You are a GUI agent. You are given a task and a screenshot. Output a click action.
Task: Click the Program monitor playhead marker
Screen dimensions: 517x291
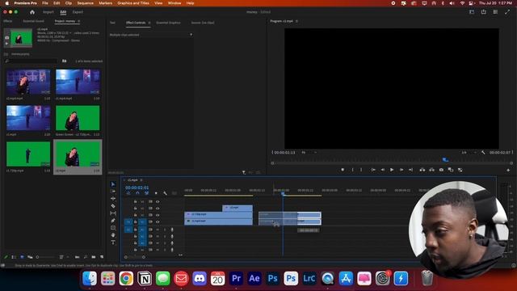[445, 160]
